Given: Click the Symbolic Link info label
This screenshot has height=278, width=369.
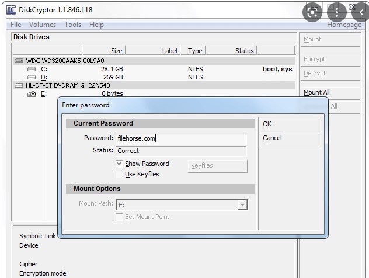Looking at the screenshot, I should (37, 236).
